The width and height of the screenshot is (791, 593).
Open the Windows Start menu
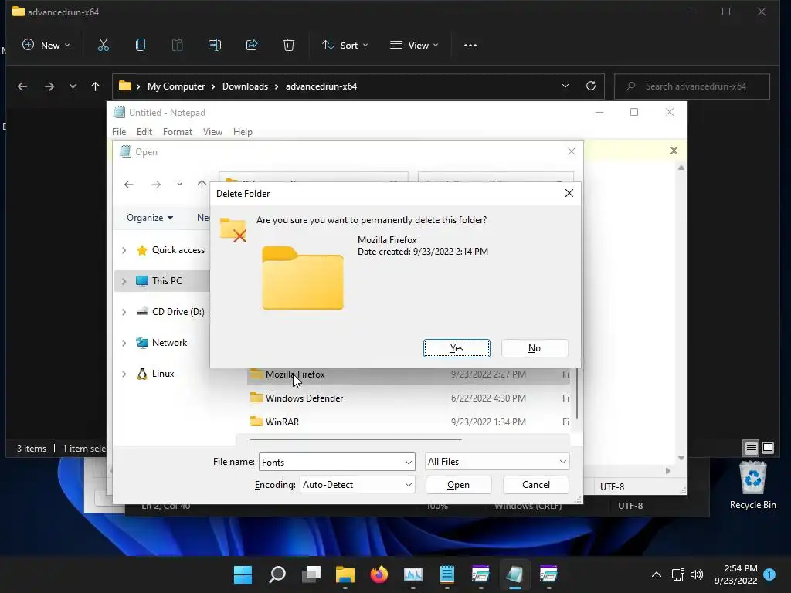[x=243, y=574]
